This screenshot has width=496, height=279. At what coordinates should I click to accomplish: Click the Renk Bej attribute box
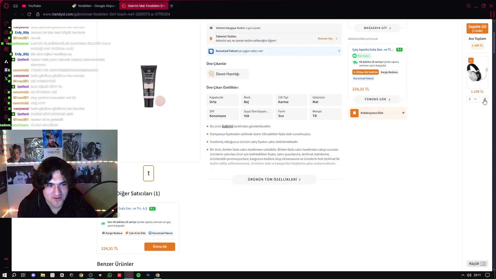tap(257, 100)
